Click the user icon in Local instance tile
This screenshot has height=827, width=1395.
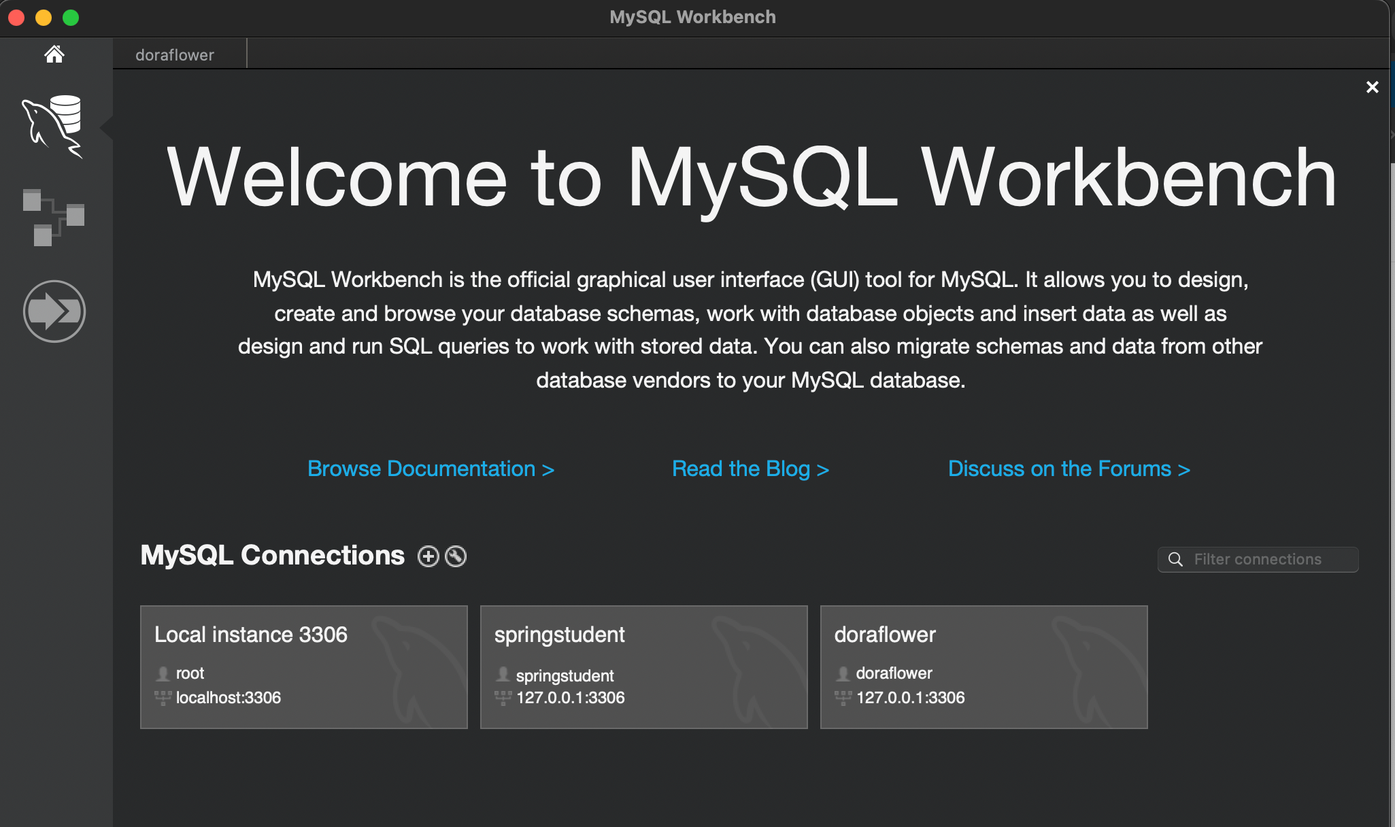(x=163, y=673)
